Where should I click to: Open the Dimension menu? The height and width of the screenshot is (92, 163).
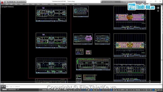pyautogui.click(x=45, y=4)
